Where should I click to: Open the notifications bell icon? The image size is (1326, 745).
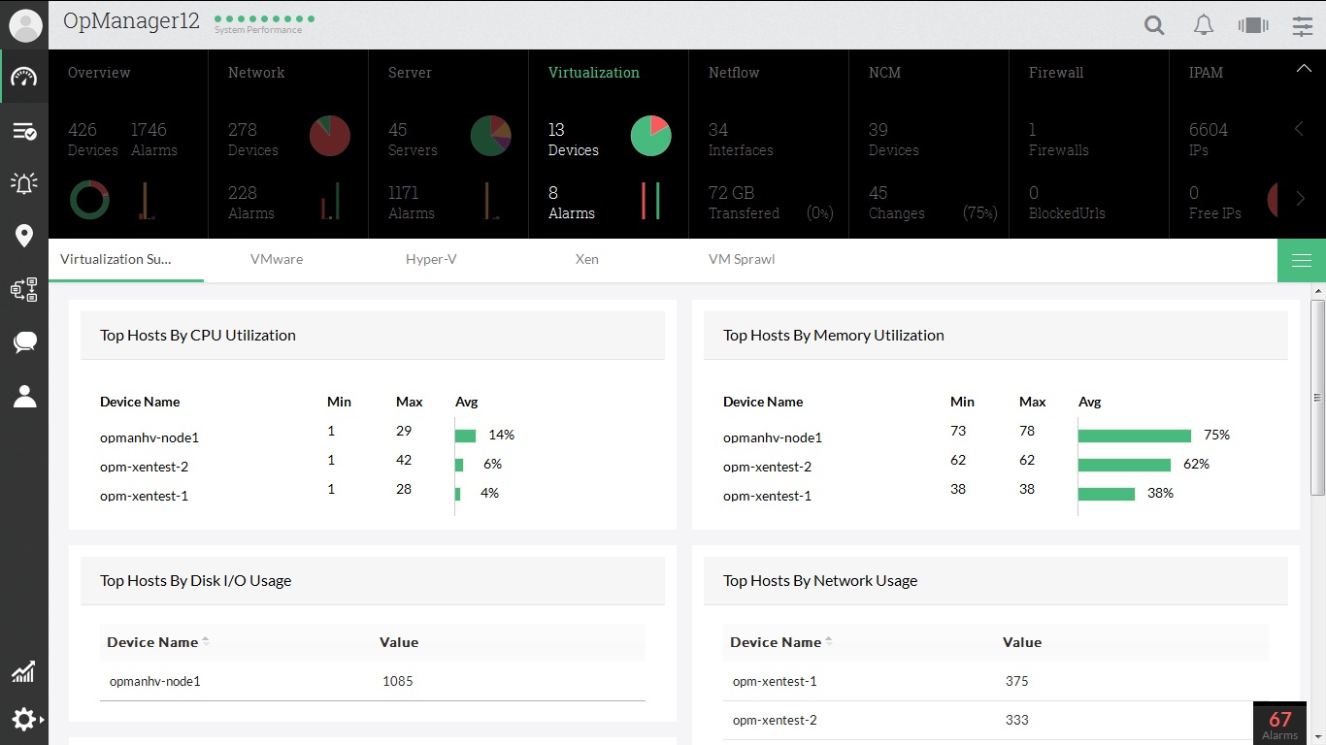1204,25
